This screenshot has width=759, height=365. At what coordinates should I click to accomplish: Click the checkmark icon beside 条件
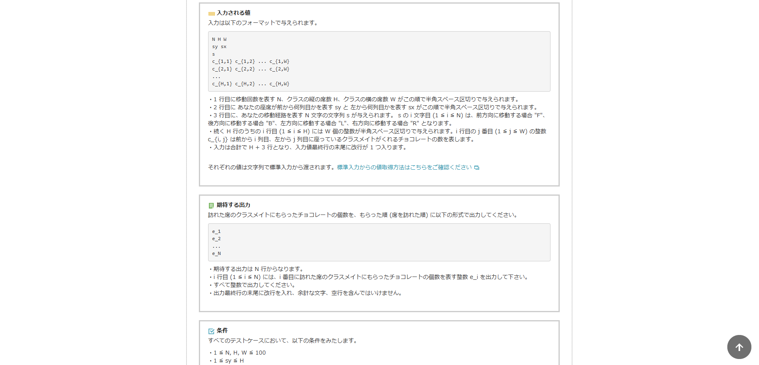tap(211, 331)
